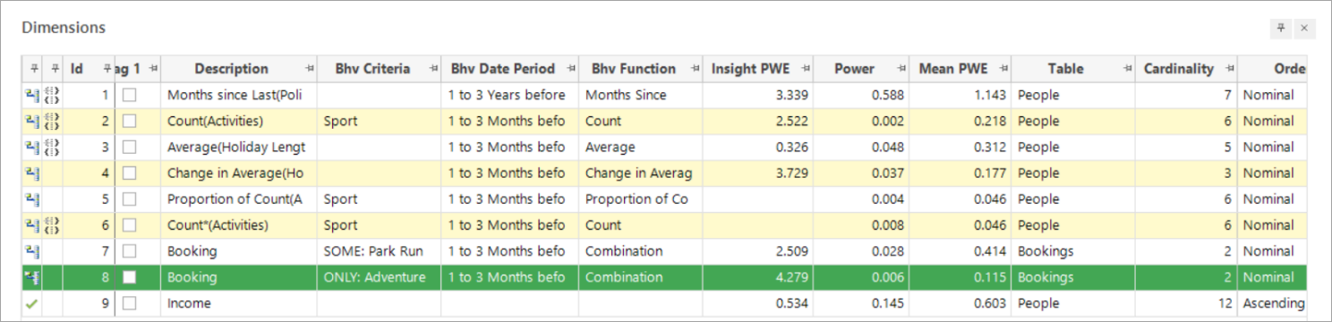The image size is (1332, 322).
Task: Tick the flag checkbox for selected row 8
Action: (x=130, y=277)
